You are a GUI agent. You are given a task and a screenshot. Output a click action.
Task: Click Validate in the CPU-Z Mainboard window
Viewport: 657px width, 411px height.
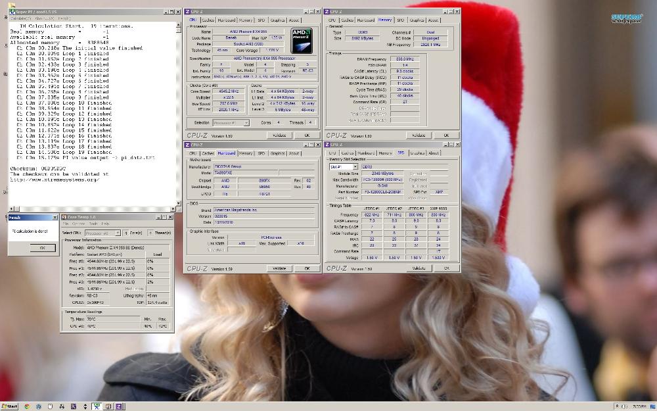279,268
